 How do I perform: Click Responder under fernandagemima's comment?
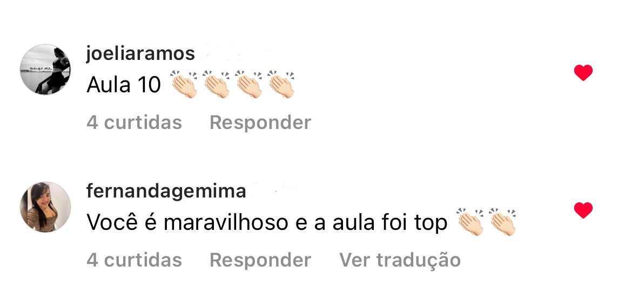pos(260,260)
